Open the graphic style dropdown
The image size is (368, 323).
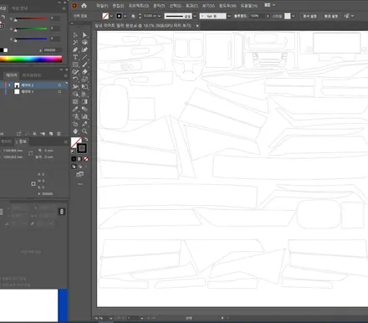[294, 16]
